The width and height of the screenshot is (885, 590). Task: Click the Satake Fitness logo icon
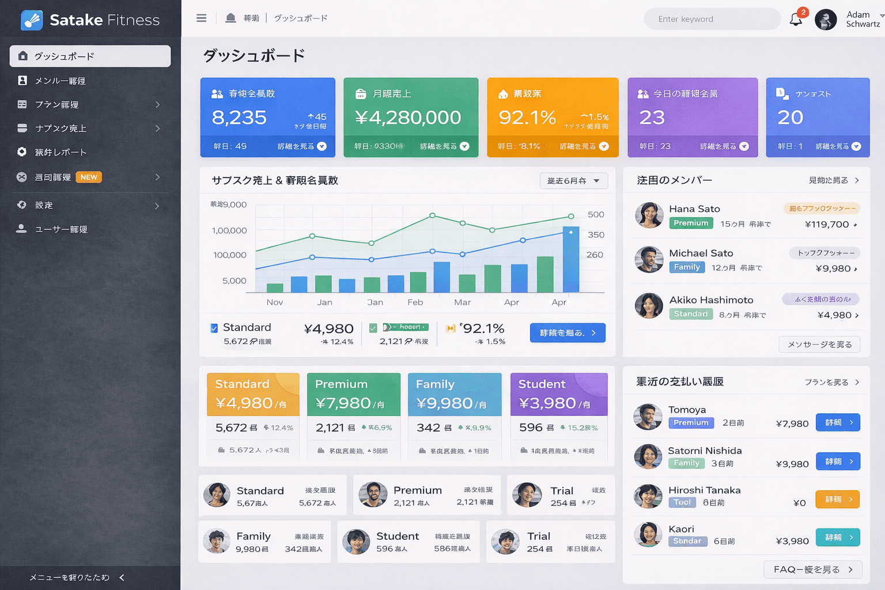pyautogui.click(x=32, y=20)
